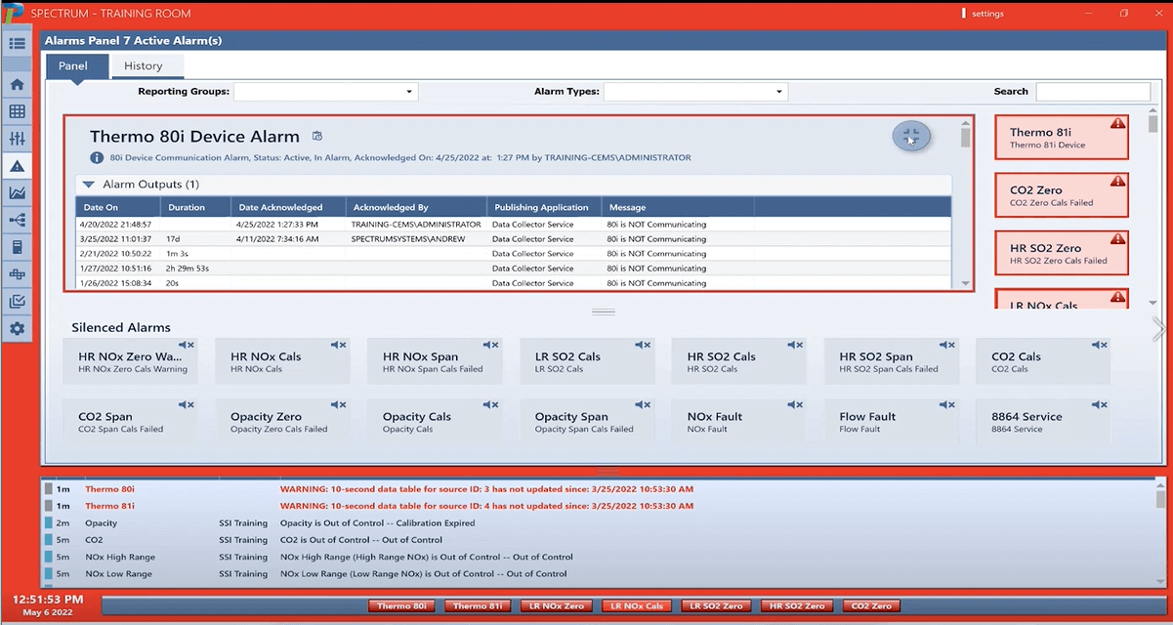Sort by Date Acknowledged column header
The height and width of the screenshot is (625, 1173).
pyautogui.click(x=288, y=207)
